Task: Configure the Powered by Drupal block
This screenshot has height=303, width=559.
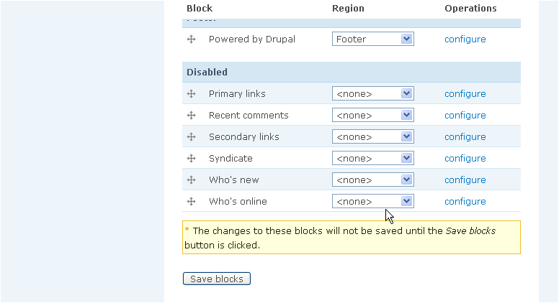Action: 465,39
